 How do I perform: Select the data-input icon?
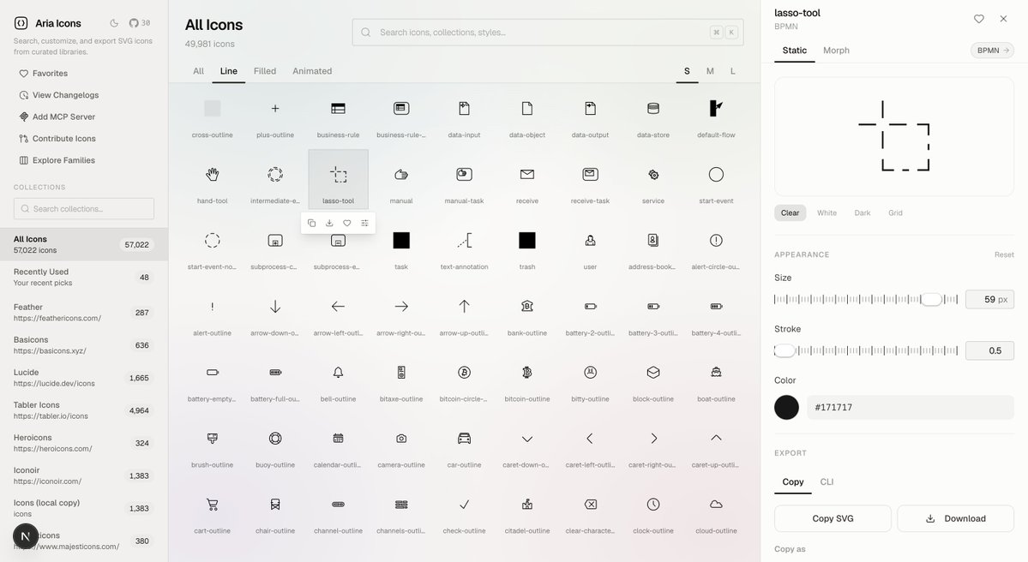tap(464, 114)
